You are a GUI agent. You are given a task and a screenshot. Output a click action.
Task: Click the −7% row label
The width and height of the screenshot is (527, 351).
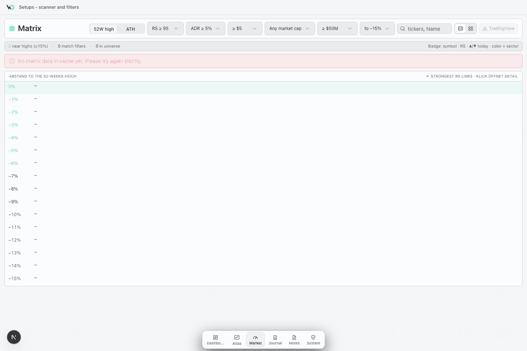[13, 176]
